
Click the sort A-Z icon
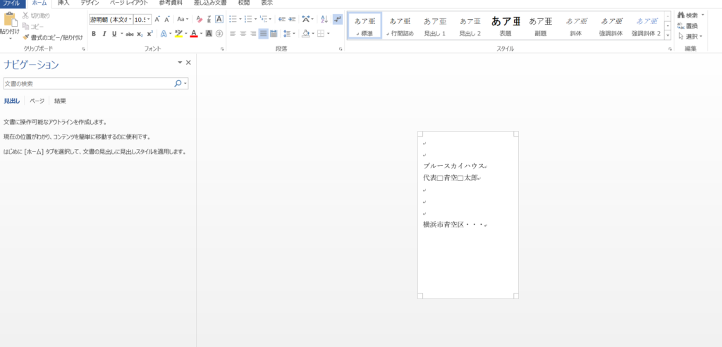pyautogui.click(x=324, y=19)
